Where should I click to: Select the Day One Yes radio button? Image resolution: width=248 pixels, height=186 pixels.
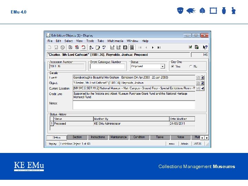click(173, 66)
